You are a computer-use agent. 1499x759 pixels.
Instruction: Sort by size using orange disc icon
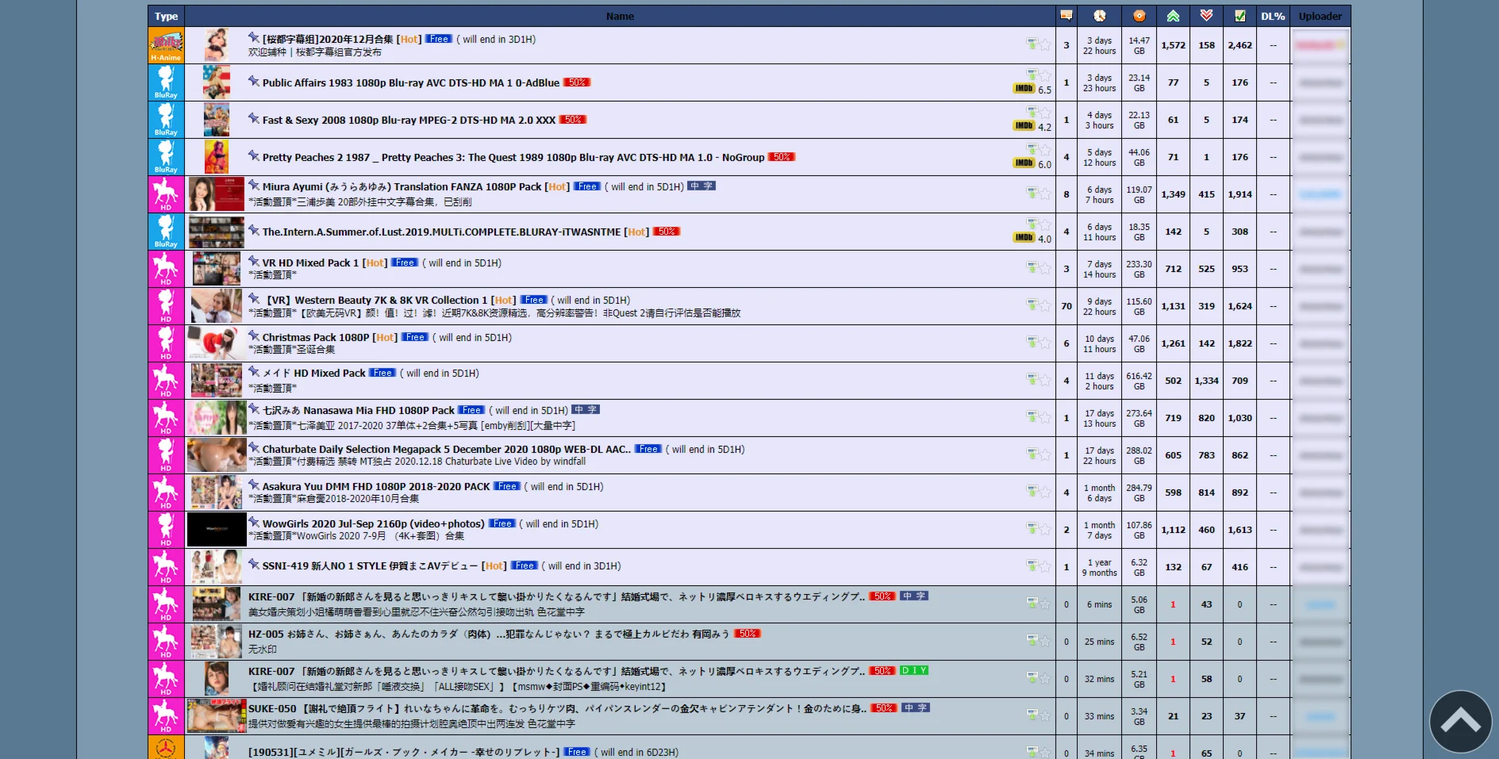tap(1139, 16)
